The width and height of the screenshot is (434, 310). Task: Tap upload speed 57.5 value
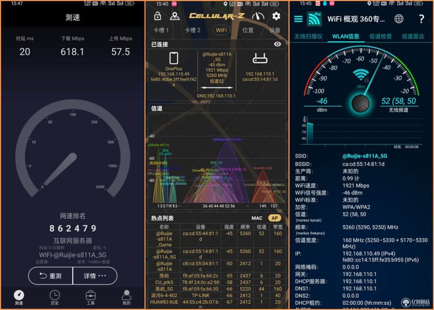(120, 52)
